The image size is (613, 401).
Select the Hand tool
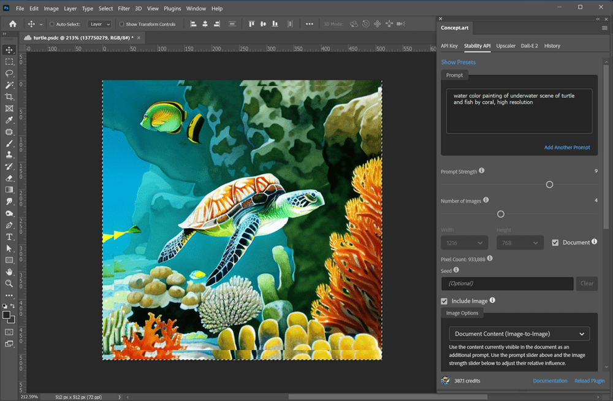(x=9, y=272)
